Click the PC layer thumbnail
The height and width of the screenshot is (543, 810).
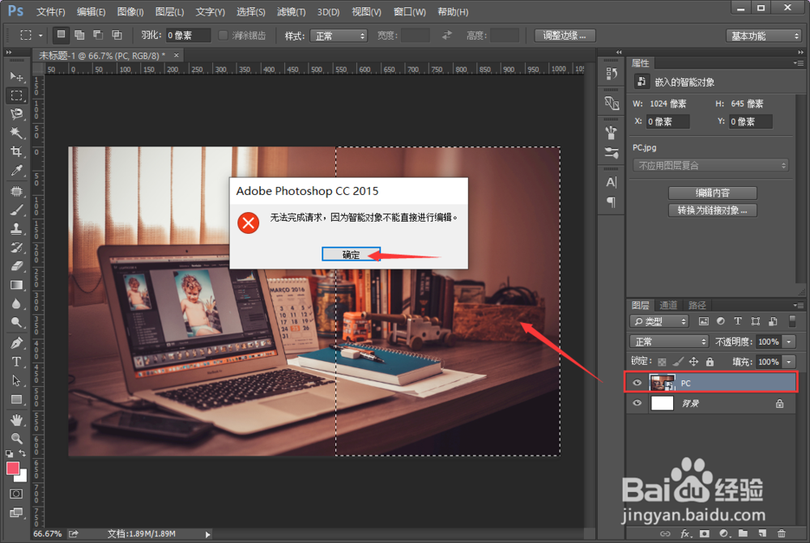[662, 383]
